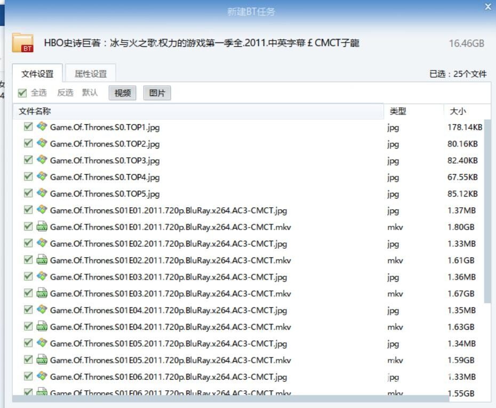
Task: Click the orange BT folder icon
Action: click(x=23, y=43)
